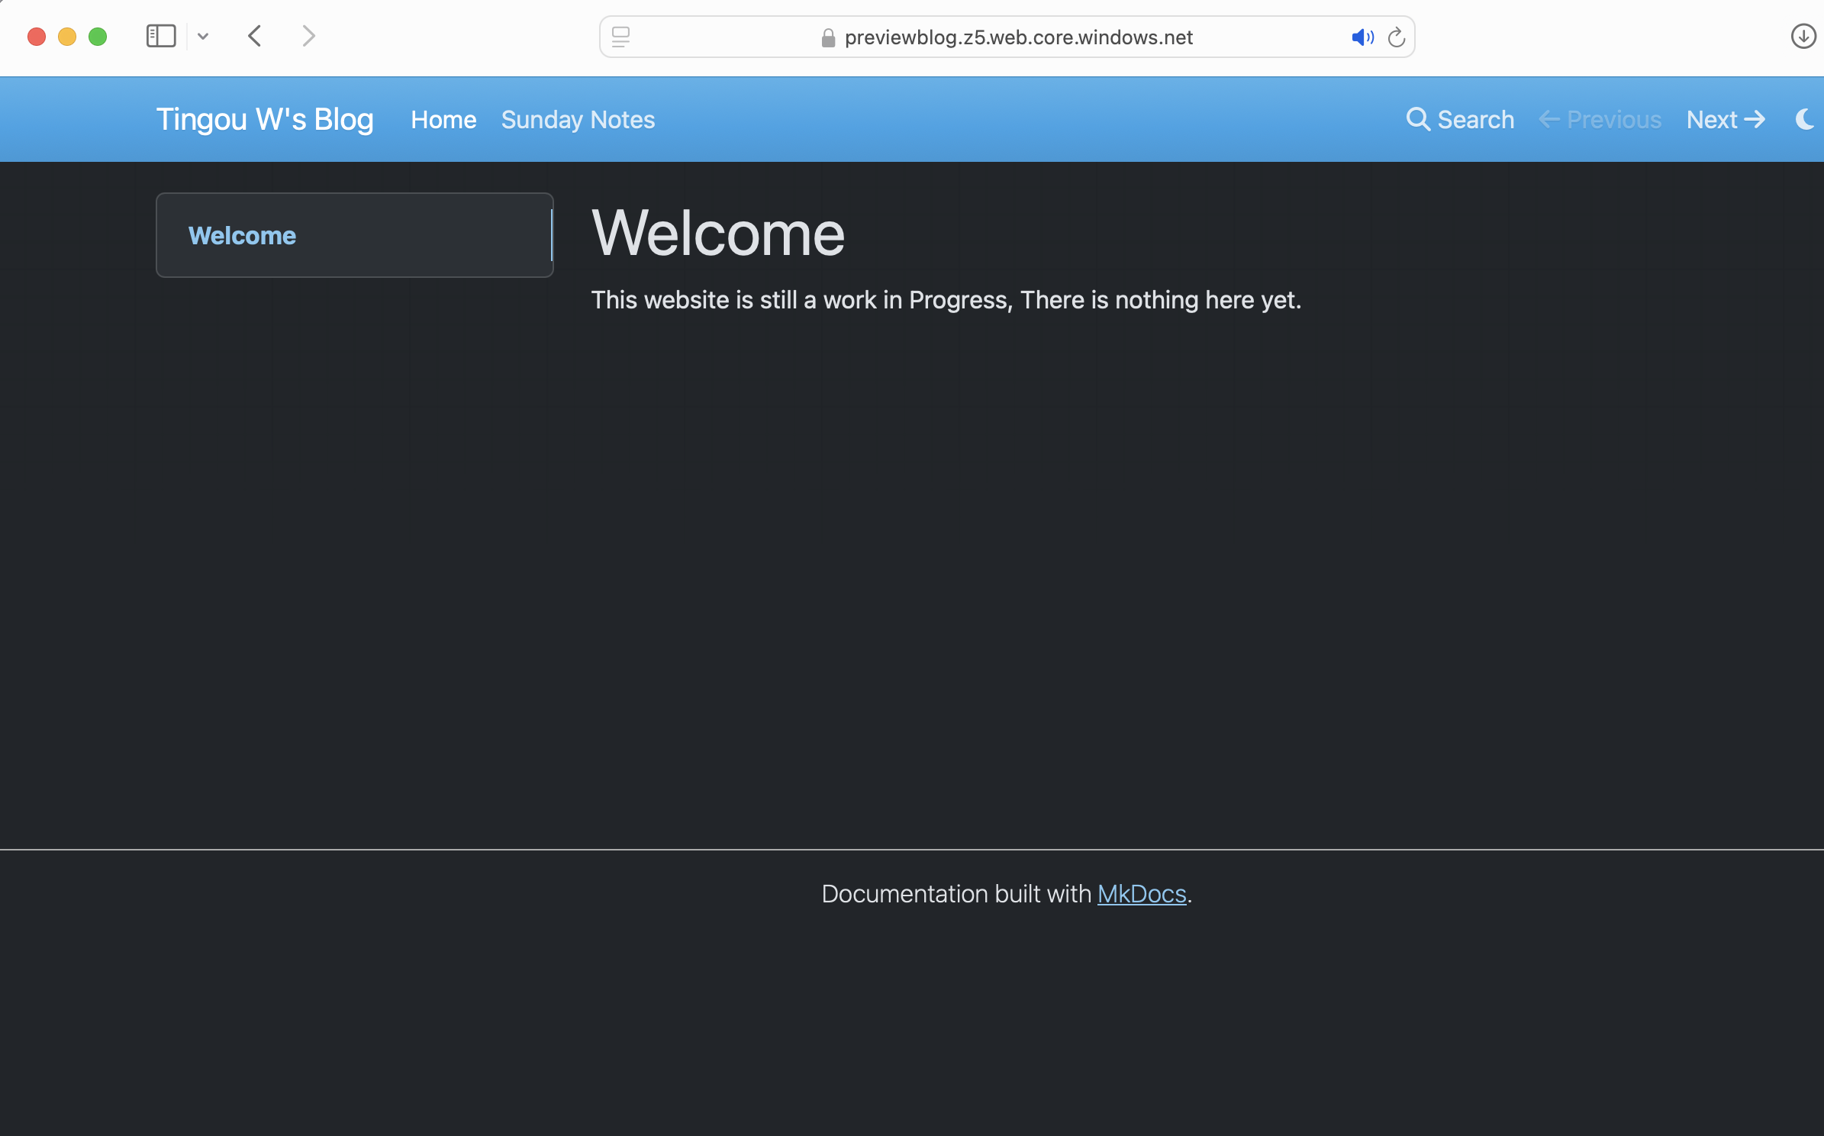Open the Downloads panel in Safari

(x=1803, y=36)
